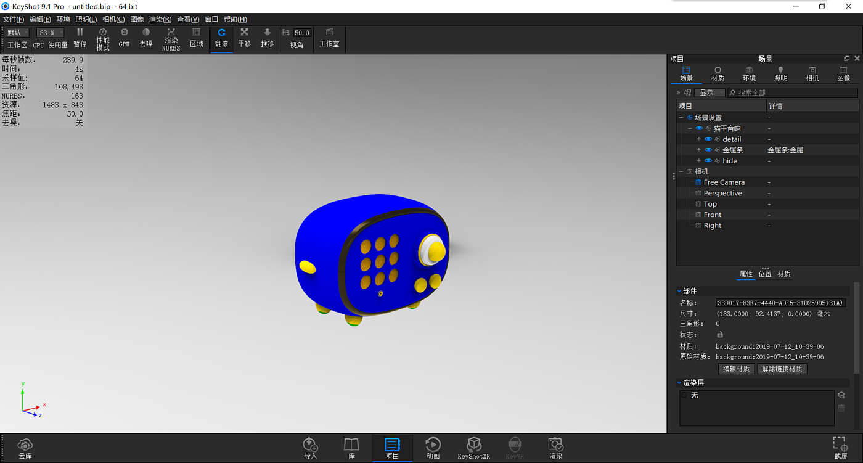Open the 显示 dropdown in scene panel
Viewport: 863px width, 463px height.
pos(710,92)
